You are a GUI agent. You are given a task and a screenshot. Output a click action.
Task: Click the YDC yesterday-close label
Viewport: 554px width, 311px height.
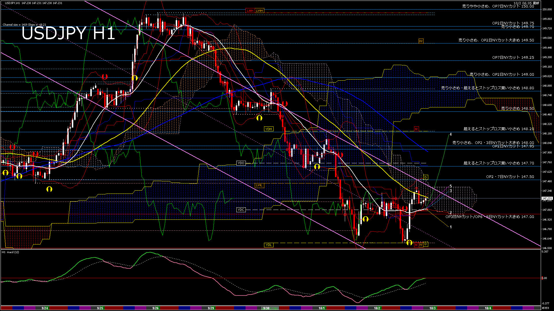[241, 210]
